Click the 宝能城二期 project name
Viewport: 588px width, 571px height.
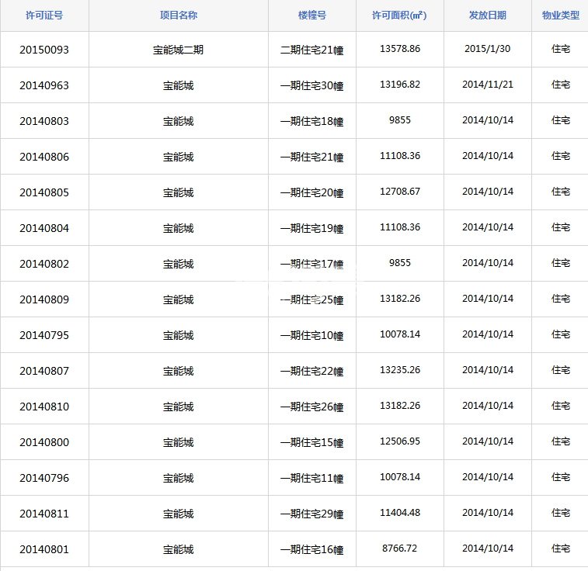pyautogui.click(x=178, y=50)
